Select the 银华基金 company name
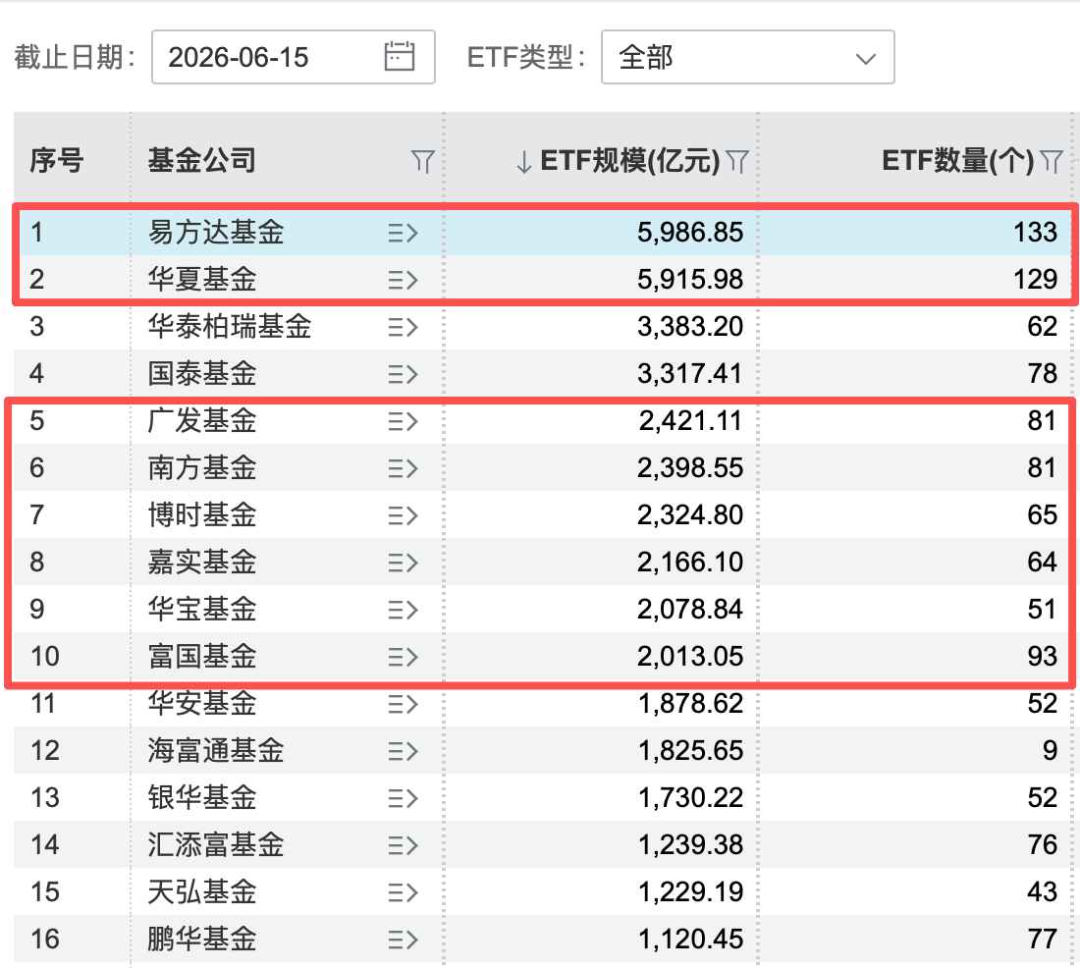The image size is (1080, 968). [202, 798]
